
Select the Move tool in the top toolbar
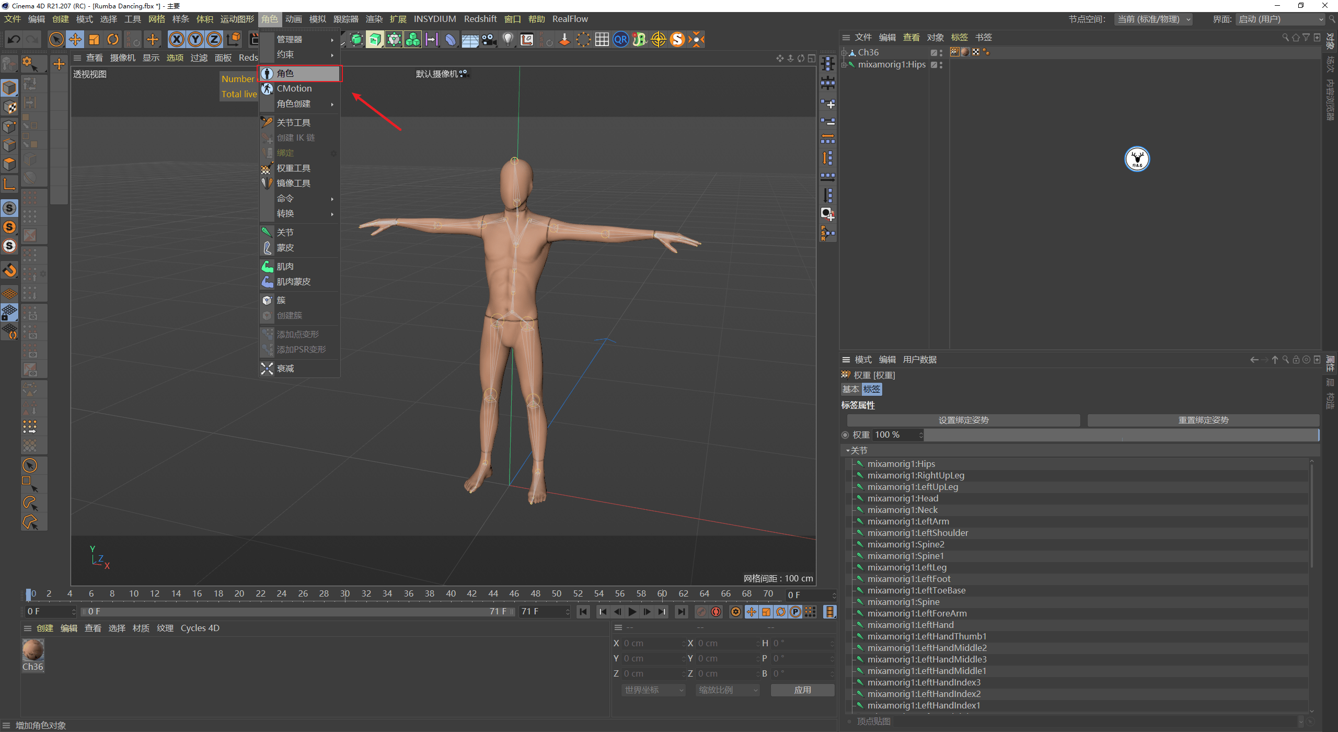point(75,39)
